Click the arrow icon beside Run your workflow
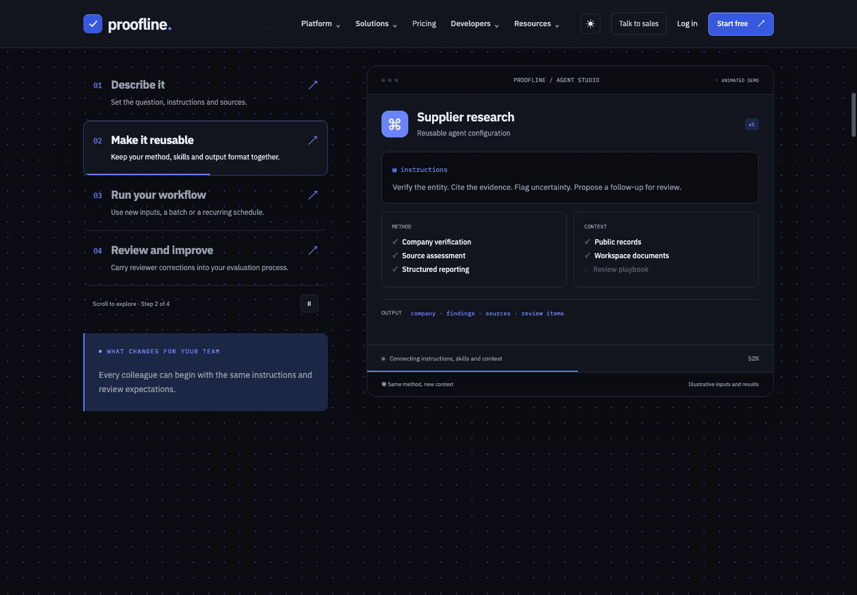The width and height of the screenshot is (857, 595). (x=313, y=195)
